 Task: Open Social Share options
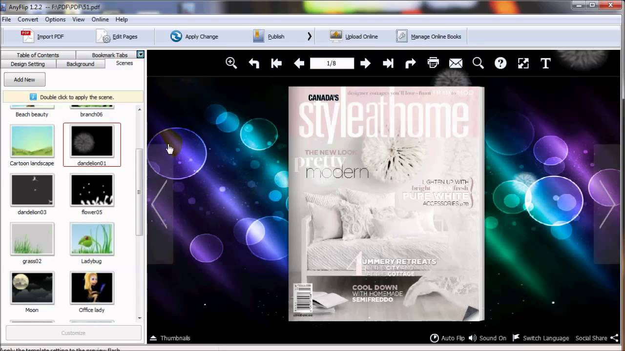click(597, 338)
